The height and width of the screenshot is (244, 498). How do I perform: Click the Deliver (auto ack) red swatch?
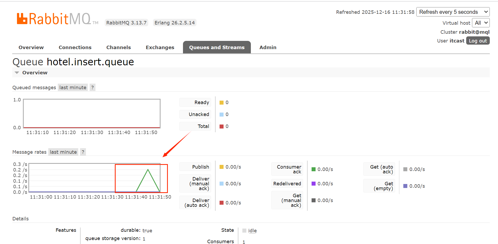coord(222,203)
